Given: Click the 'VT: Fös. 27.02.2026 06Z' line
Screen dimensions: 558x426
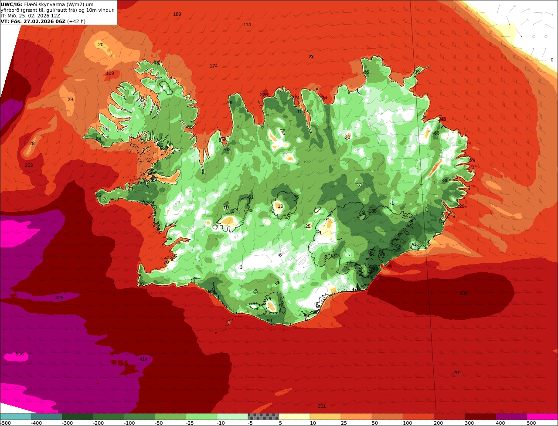Looking at the screenshot, I should [33, 21].
